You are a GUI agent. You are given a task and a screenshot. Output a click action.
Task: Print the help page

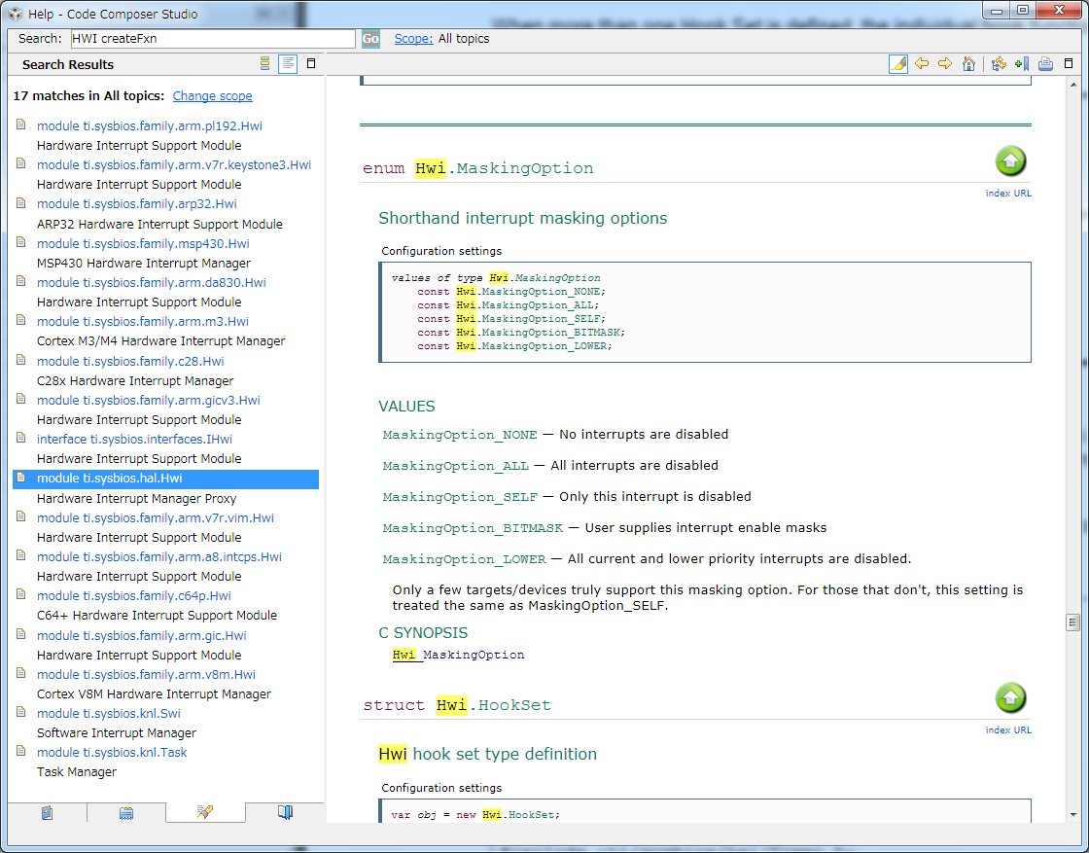click(1045, 64)
